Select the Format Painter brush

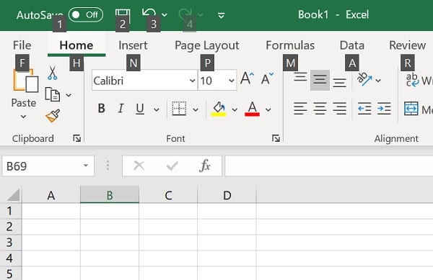(53, 116)
